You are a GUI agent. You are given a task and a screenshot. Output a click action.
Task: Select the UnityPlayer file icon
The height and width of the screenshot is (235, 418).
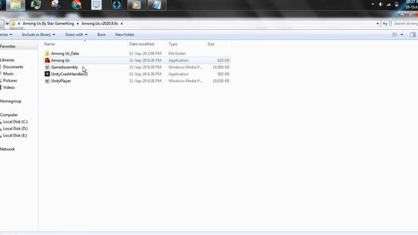point(47,81)
